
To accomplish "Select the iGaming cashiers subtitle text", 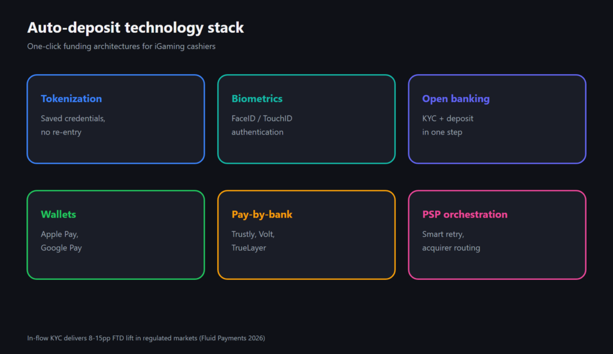I will (121, 46).
